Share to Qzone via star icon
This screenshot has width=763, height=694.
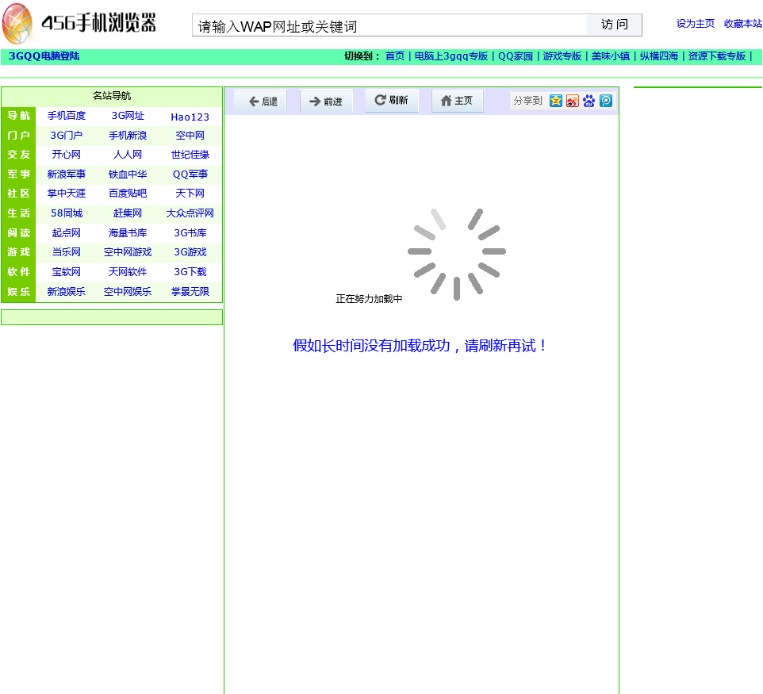[x=555, y=101]
